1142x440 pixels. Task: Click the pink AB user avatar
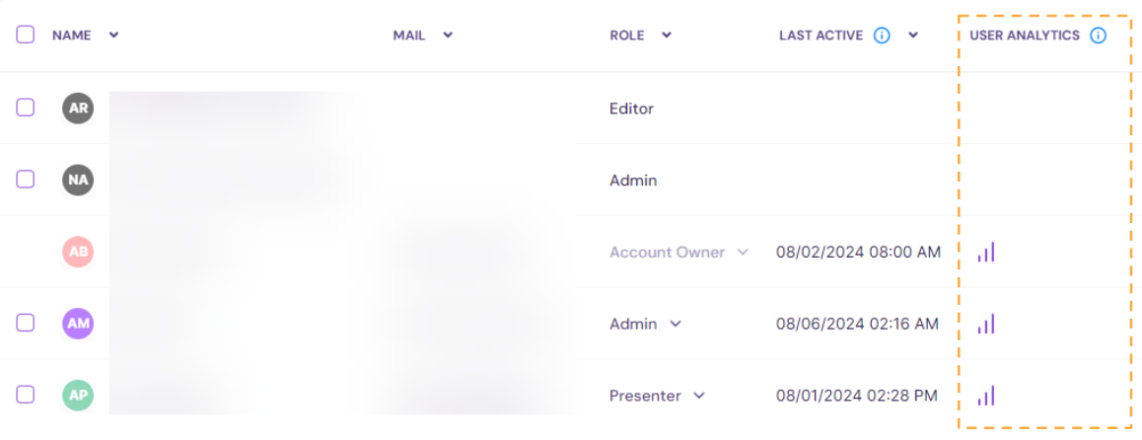(78, 253)
